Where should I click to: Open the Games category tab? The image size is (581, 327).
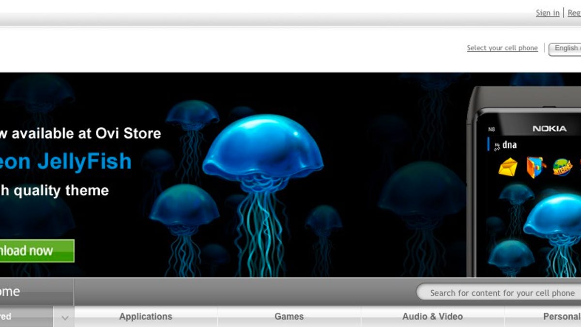pos(289,316)
